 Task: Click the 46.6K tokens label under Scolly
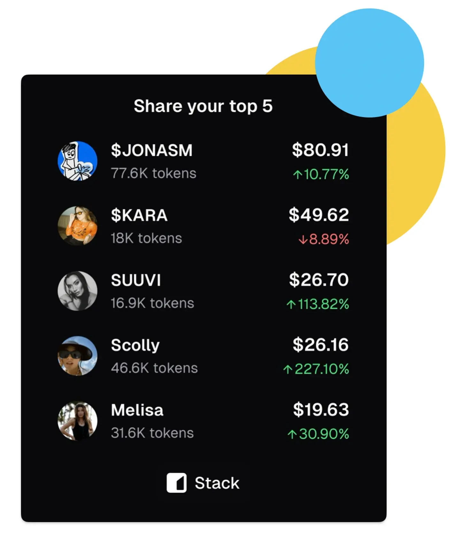coord(154,368)
